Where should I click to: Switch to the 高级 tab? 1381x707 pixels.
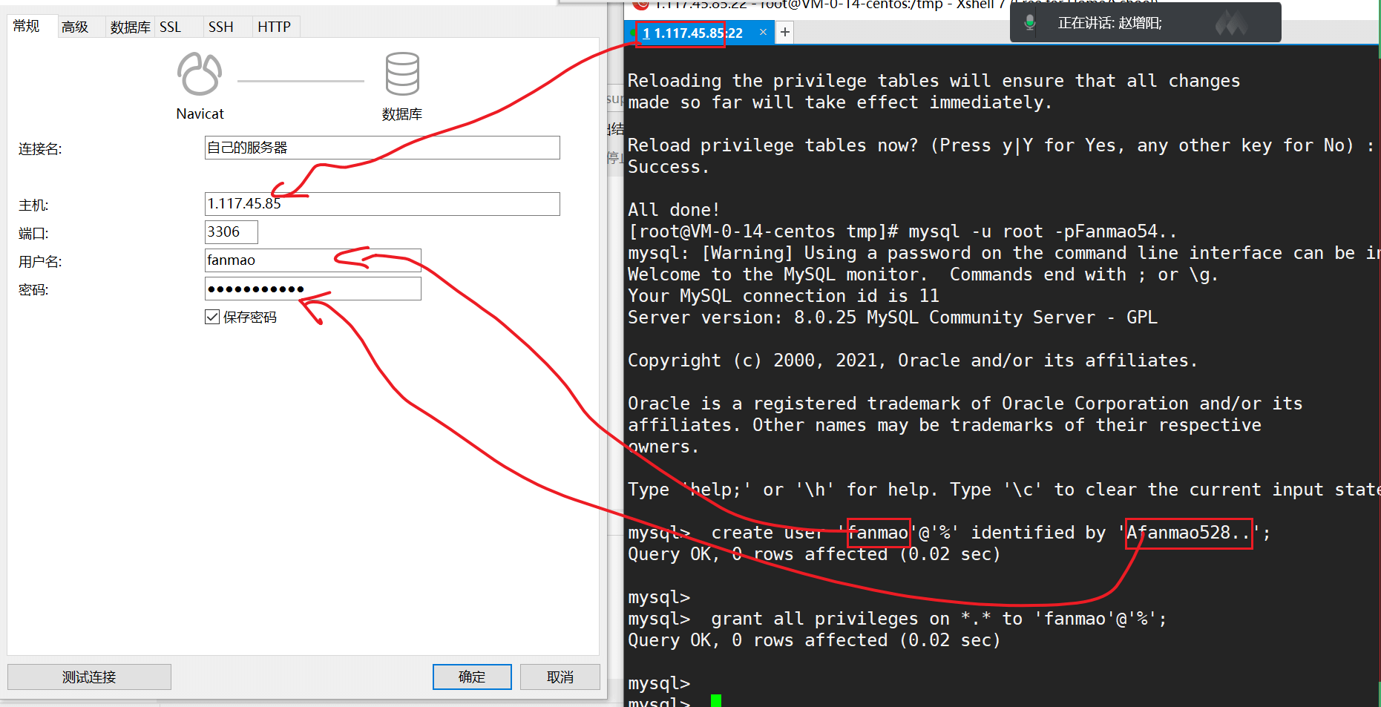pos(75,27)
